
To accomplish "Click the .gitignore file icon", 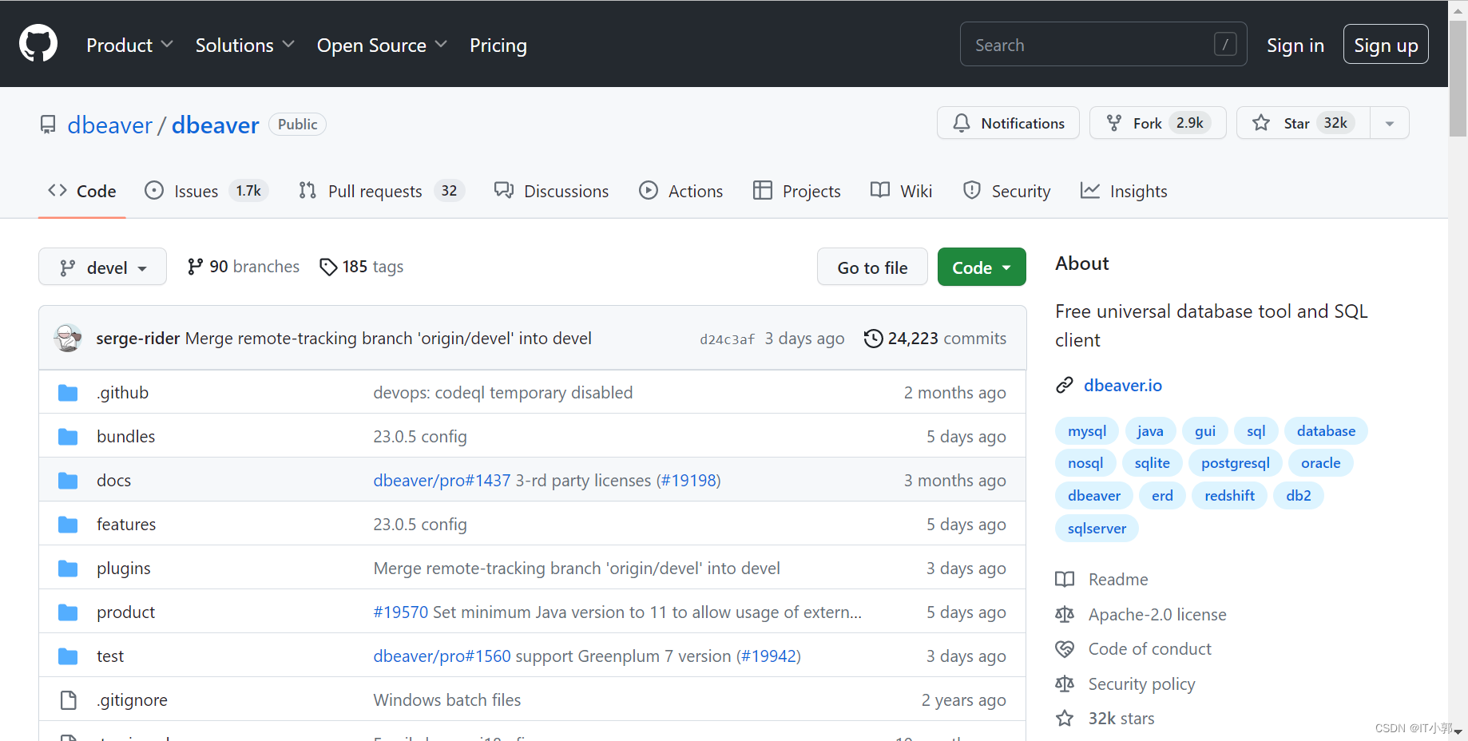I will coord(69,700).
